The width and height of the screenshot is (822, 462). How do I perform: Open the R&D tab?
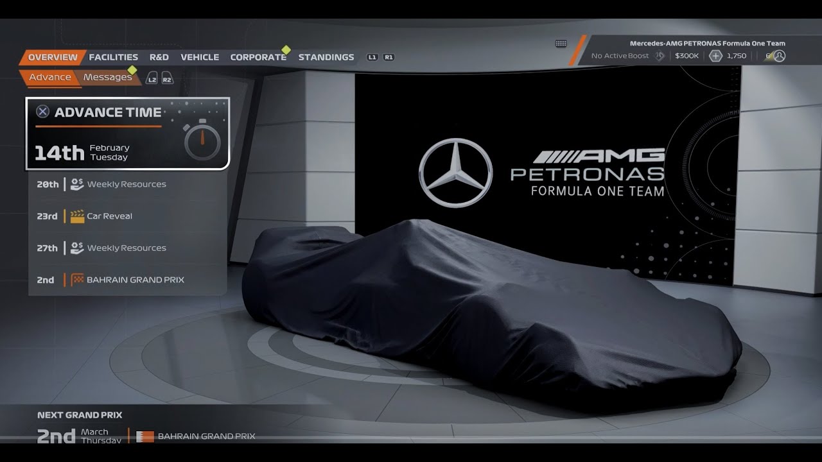159,57
